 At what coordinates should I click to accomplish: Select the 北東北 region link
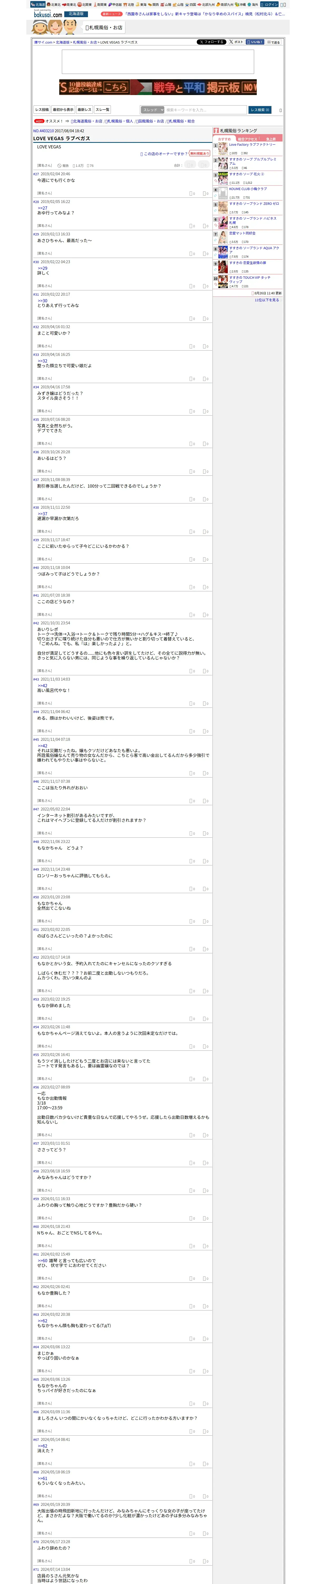tap(54, 4)
